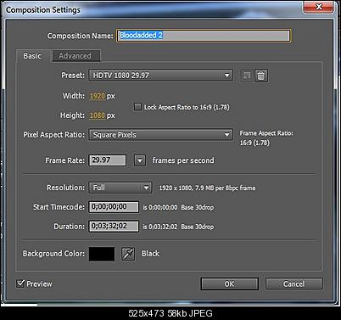Click the OK button
The height and width of the screenshot is (320, 341).
(x=229, y=284)
